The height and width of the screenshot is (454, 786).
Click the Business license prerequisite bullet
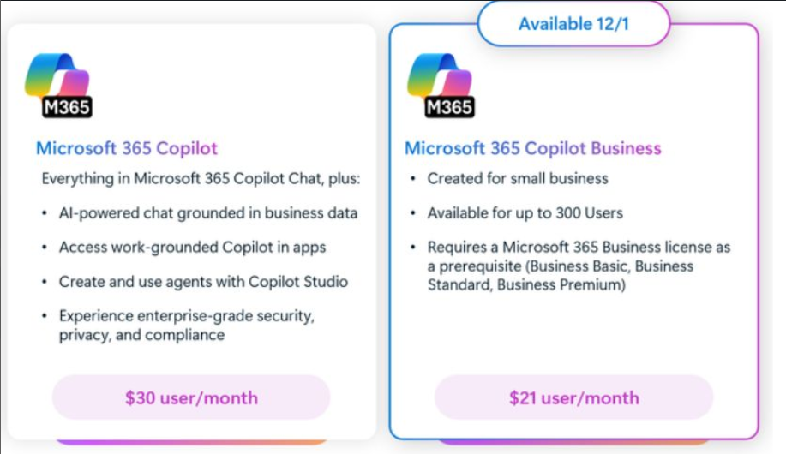(x=579, y=247)
